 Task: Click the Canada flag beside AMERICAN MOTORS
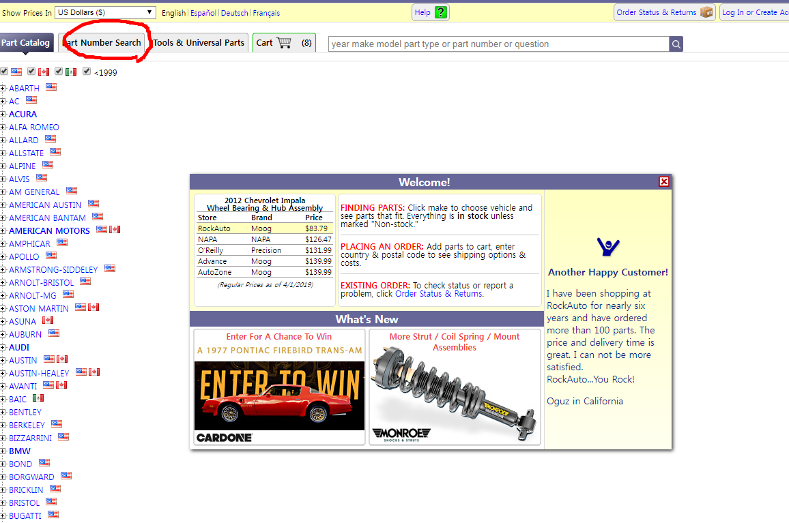(x=115, y=229)
